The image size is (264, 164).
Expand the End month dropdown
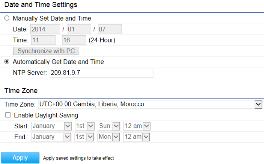[51, 137]
